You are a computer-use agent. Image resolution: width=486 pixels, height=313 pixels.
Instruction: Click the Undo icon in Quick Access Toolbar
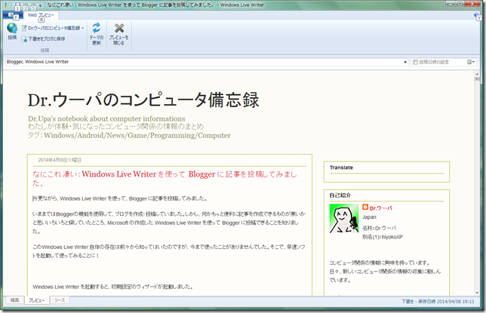pyautogui.click(x=26, y=5)
